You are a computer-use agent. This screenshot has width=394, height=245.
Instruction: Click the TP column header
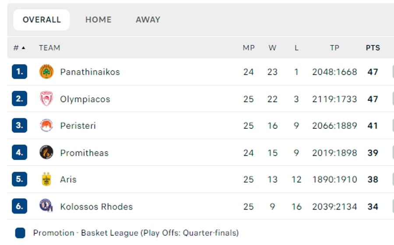pos(334,48)
